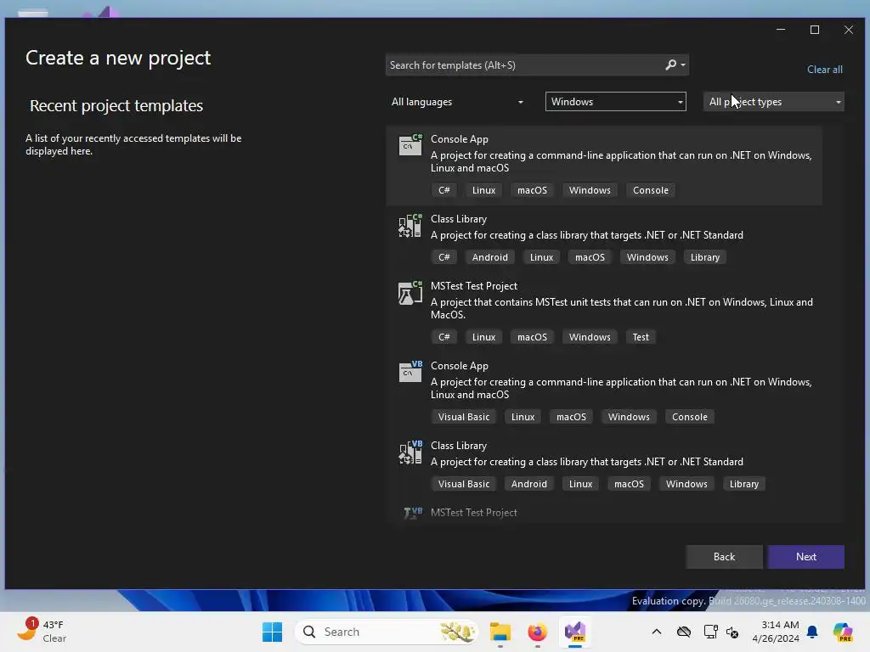Image resolution: width=870 pixels, height=652 pixels.
Task: Select the C# Class Library template title
Action: [x=458, y=219]
